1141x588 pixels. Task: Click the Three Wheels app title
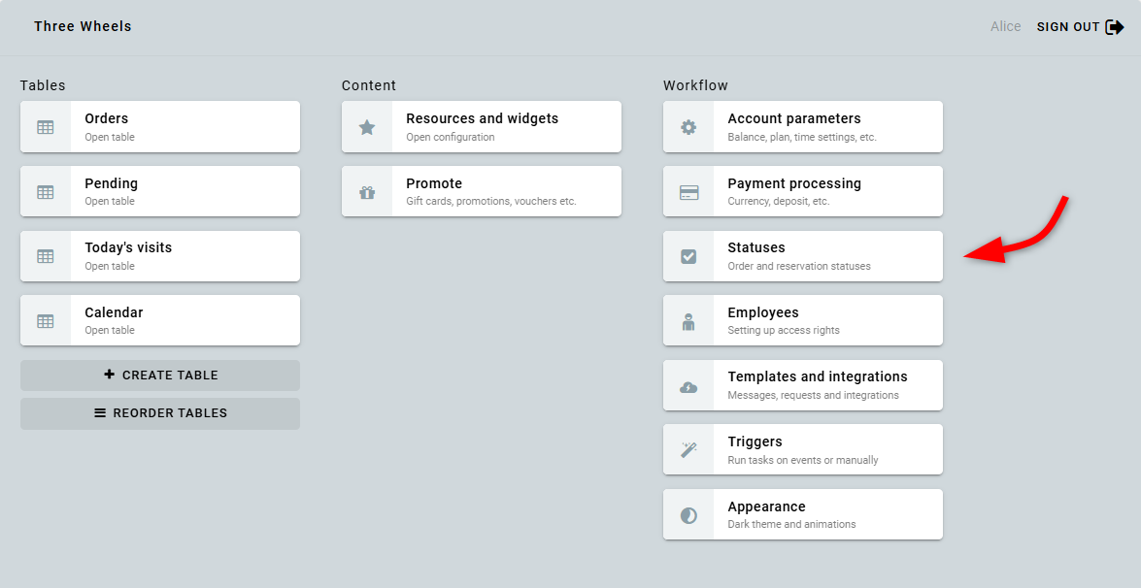(83, 26)
